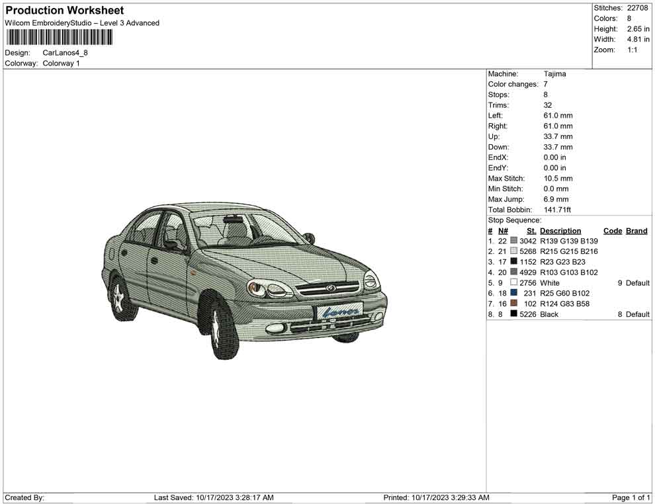Select the gray swatch for R139 G139 B139
655x504 pixels.
(x=514, y=241)
